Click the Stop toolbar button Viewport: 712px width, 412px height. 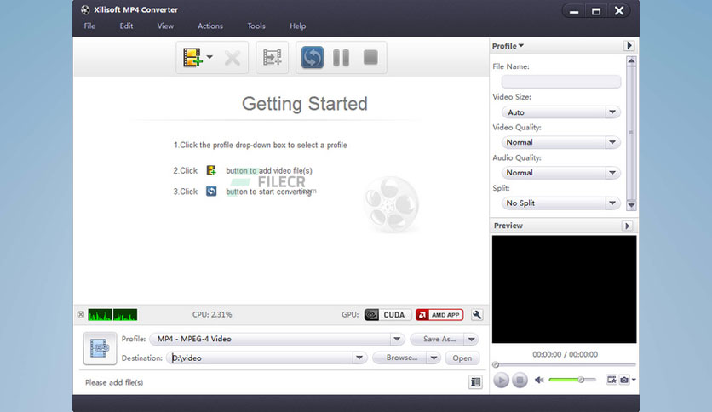click(x=370, y=57)
